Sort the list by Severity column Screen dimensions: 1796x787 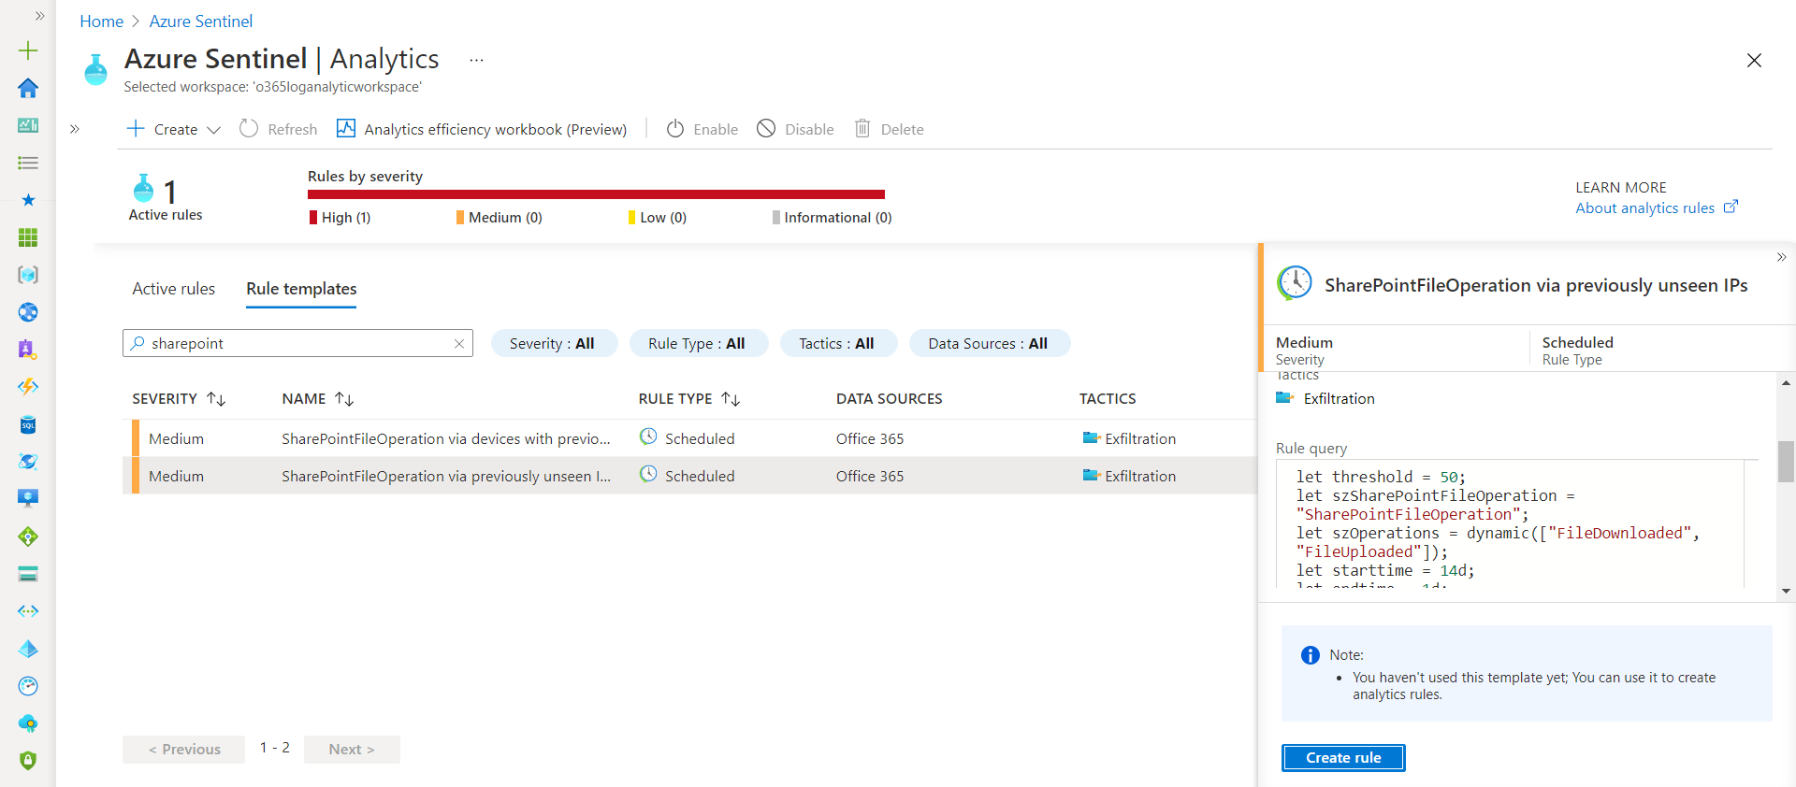[216, 399]
